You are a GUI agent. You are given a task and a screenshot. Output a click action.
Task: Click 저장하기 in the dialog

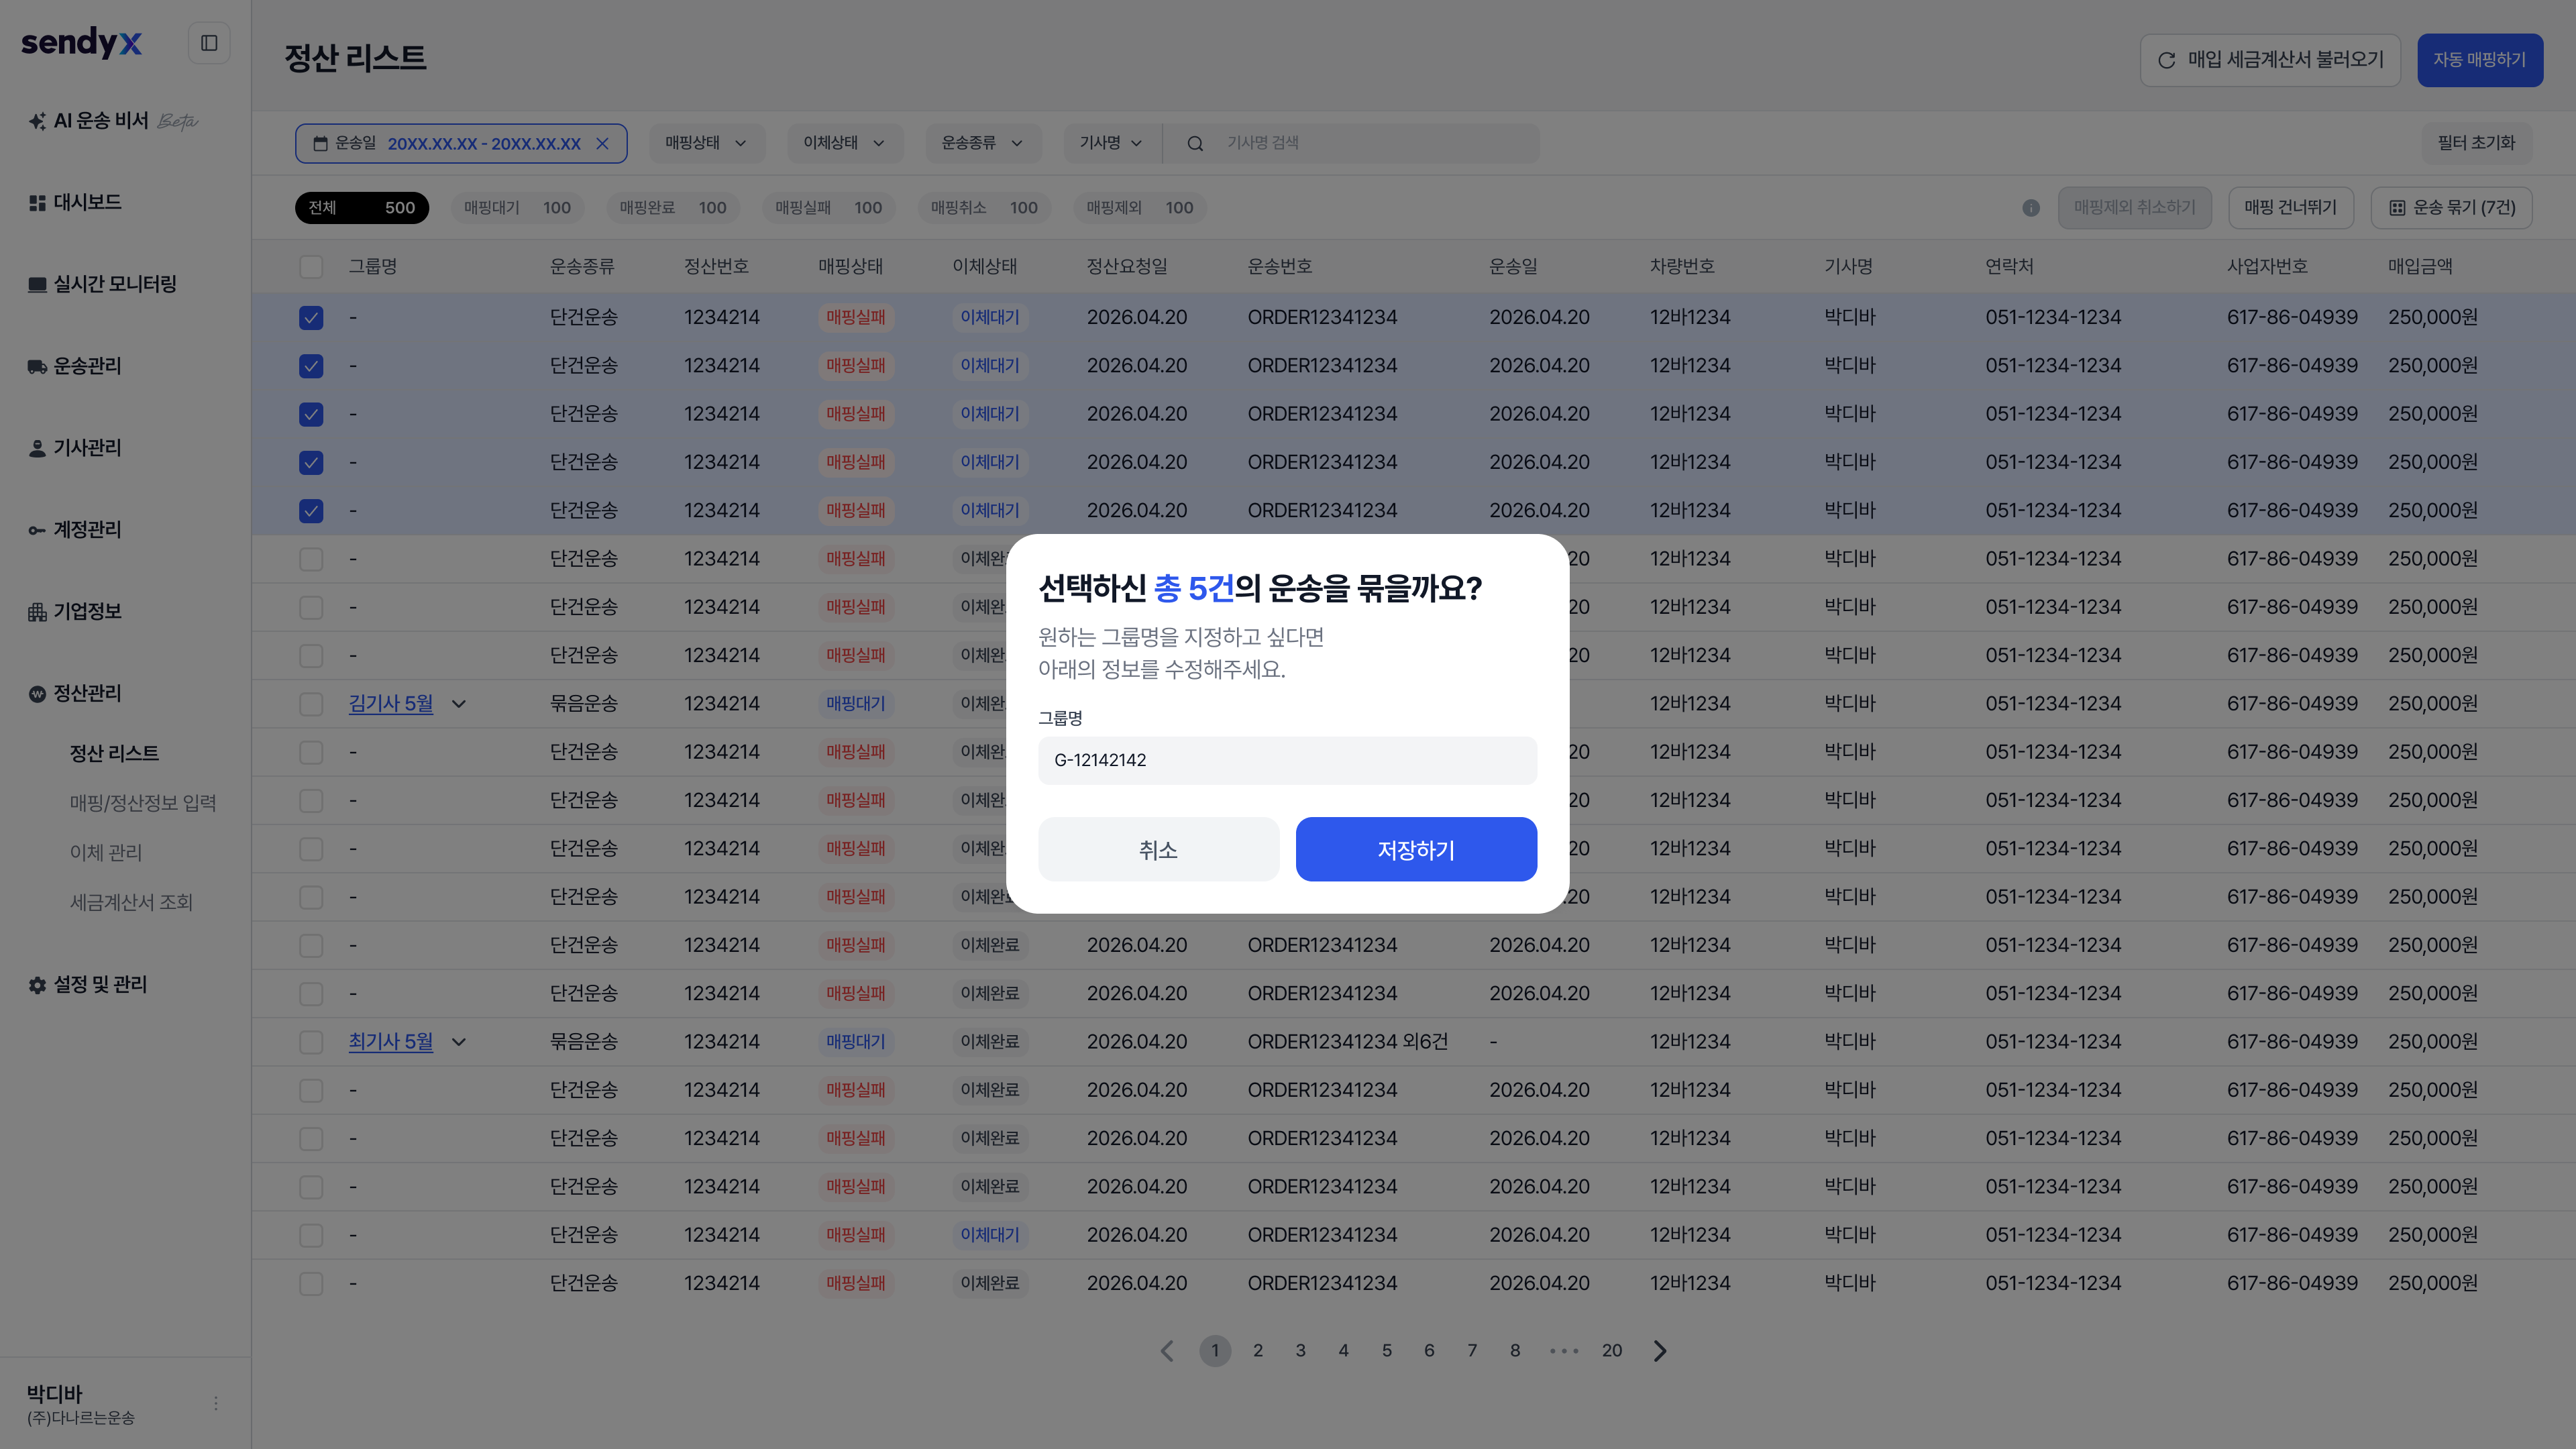[x=1416, y=849]
